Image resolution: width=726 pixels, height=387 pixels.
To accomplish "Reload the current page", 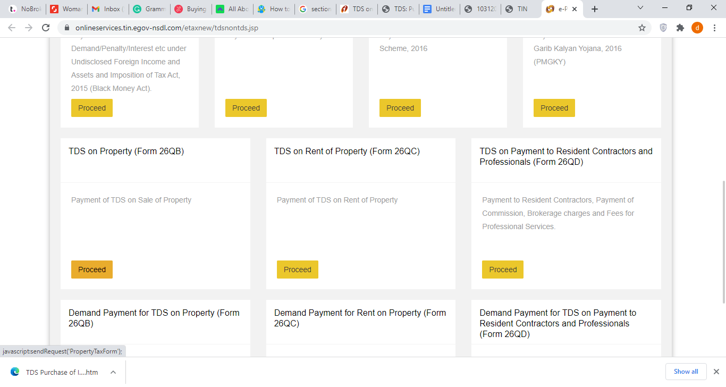I will click(x=46, y=28).
